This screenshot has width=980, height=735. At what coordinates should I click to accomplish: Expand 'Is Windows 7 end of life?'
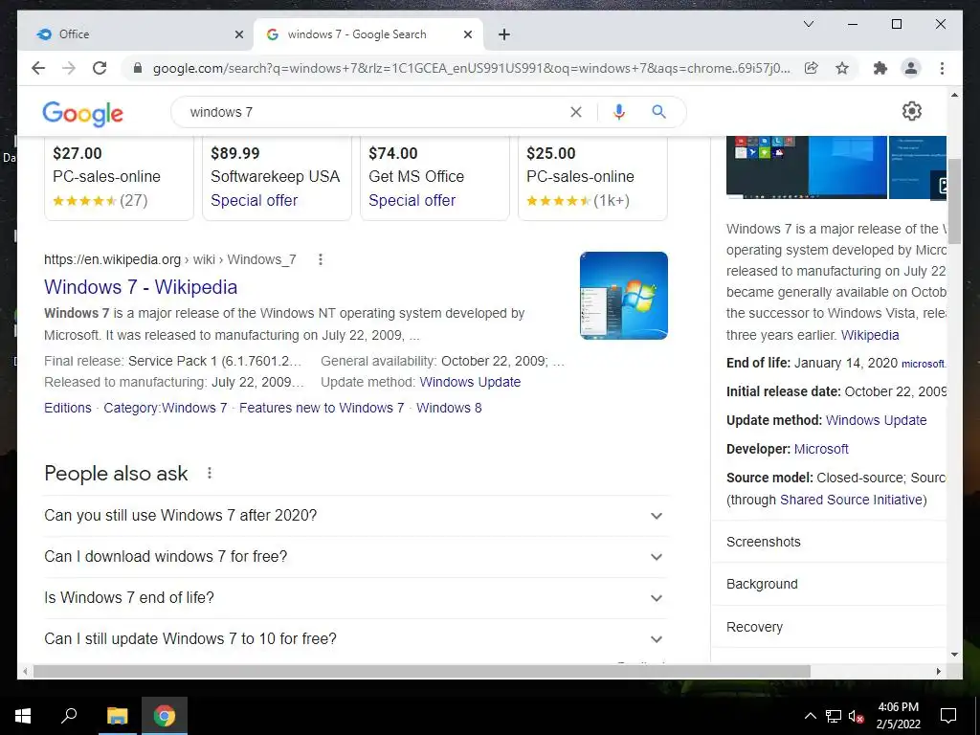354,597
